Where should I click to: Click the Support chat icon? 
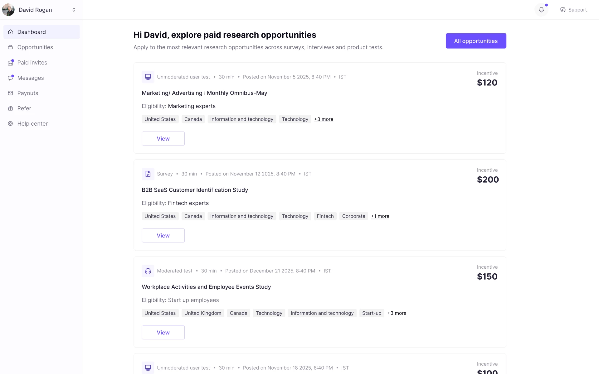(563, 10)
